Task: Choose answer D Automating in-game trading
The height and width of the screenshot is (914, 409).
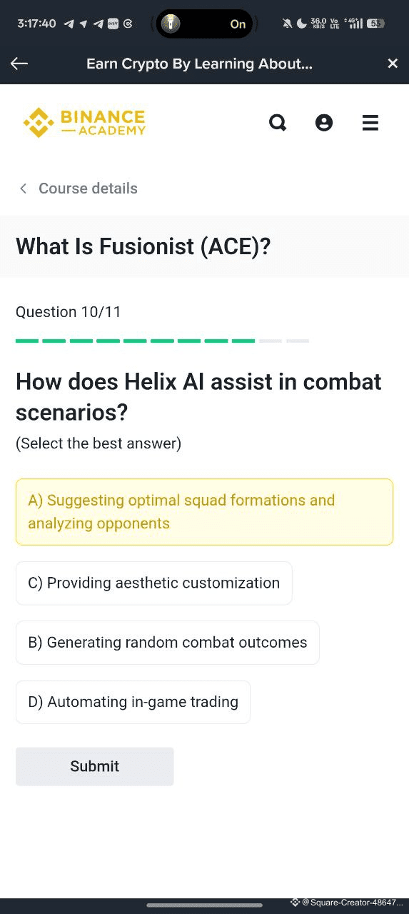Action: 133,702
